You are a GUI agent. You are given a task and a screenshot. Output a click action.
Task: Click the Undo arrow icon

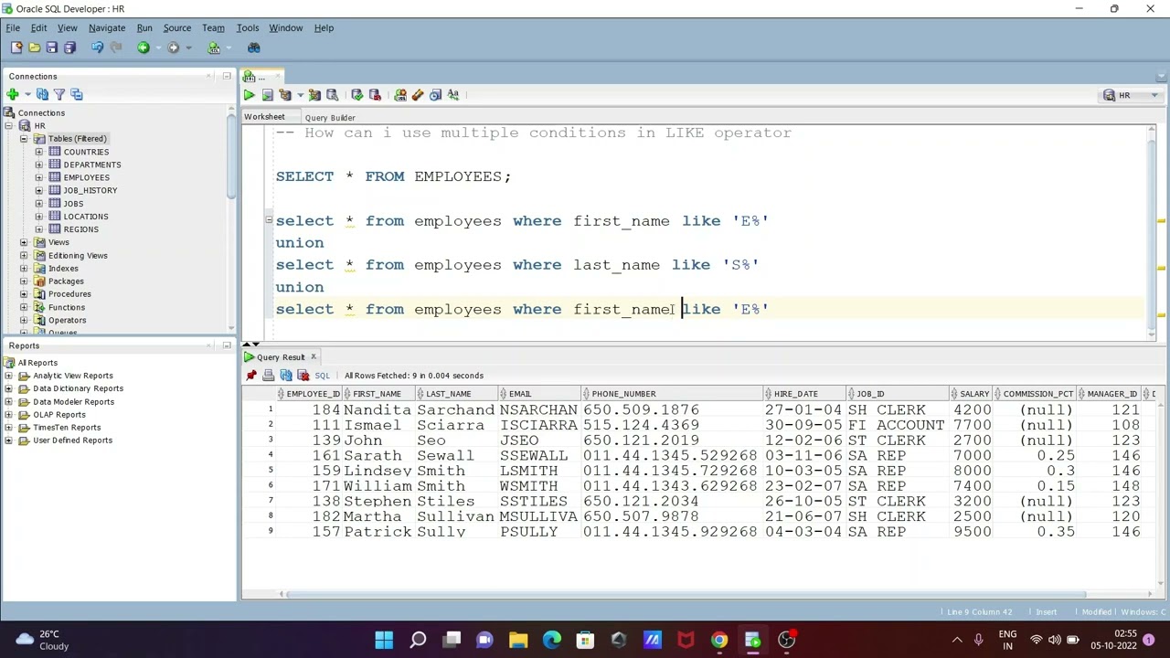pos(97,48)
